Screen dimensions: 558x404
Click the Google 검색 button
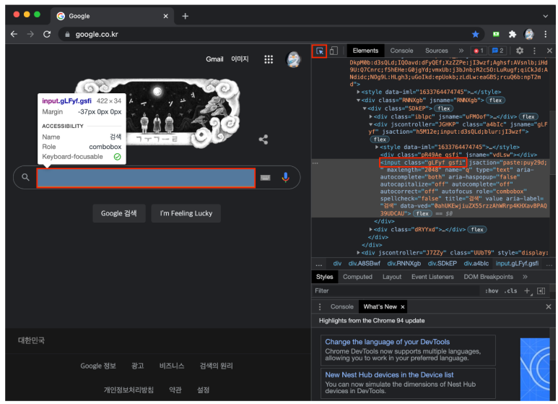[119, 213]
